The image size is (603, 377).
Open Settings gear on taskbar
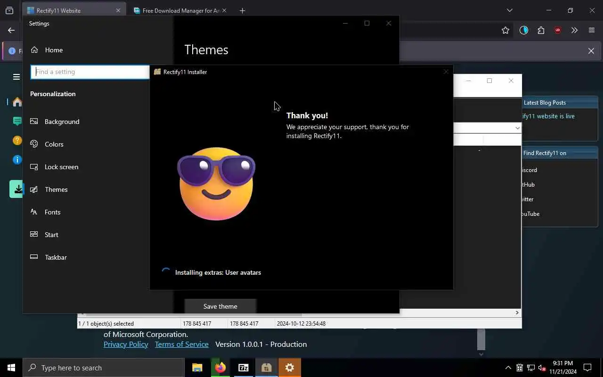click(x=289, y=368)
